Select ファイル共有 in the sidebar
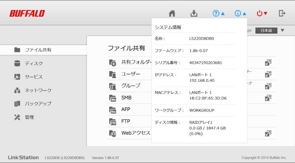The height and width of the screenshot is (163, 295). coord(43,50)
